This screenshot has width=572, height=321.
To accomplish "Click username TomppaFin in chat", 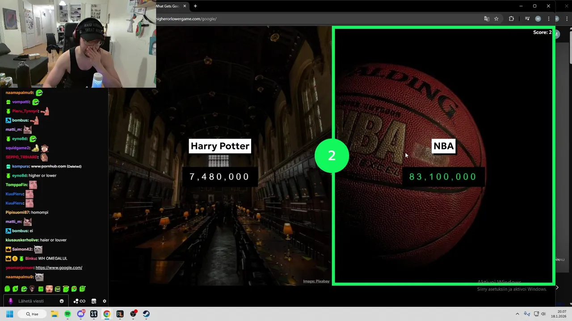I will pos(17,185).
